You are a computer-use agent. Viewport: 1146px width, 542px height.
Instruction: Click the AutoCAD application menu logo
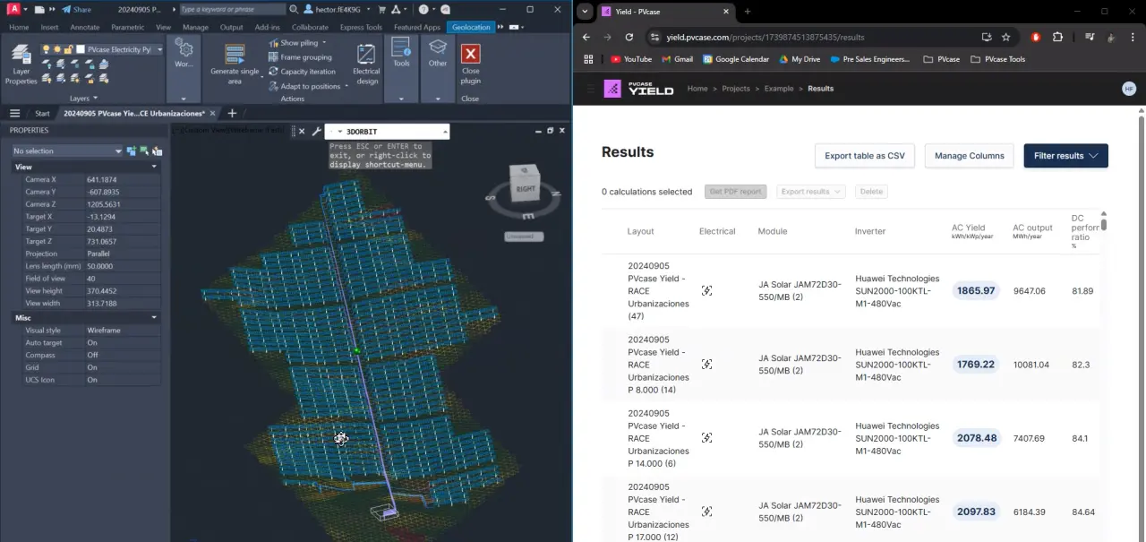click(13, 9)
